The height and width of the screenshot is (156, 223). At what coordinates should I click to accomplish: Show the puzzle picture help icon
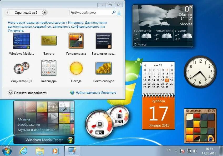coord(209,111)
